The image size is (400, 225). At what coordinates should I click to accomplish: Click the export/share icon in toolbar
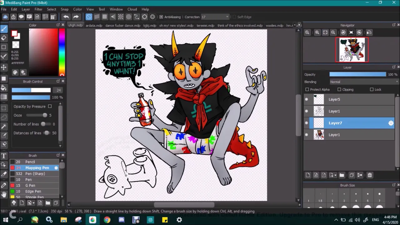click(13, 17)
